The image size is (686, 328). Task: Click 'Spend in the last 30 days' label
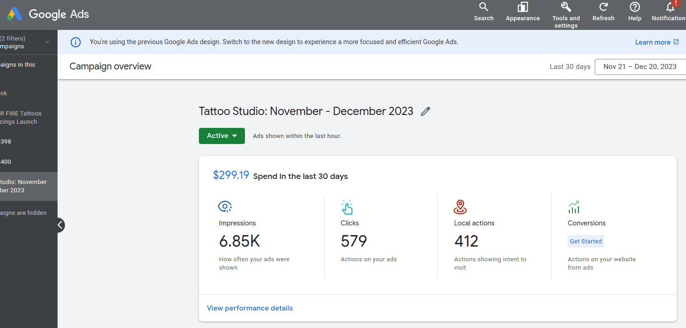pos(301,176)
